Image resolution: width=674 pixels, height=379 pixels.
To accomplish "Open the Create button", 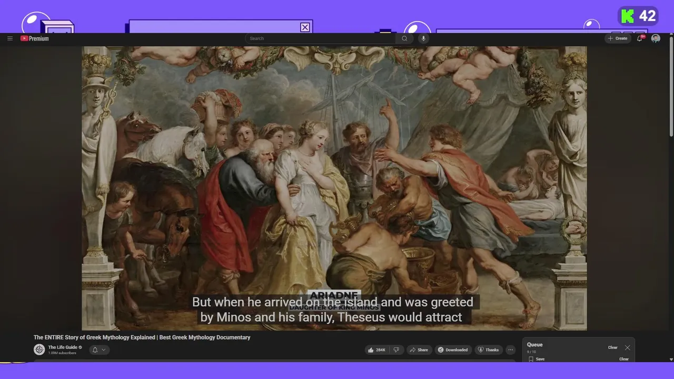I will pos(618,38).
